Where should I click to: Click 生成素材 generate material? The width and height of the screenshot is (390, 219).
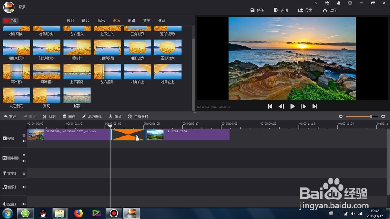point(138,117)
